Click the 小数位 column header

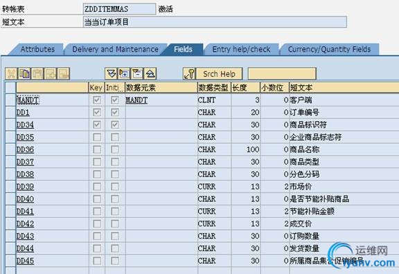[x=275, y=88]
